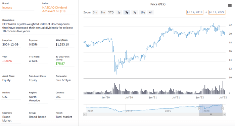Click the navigator scroll left arrow

[x=85, y=114]
